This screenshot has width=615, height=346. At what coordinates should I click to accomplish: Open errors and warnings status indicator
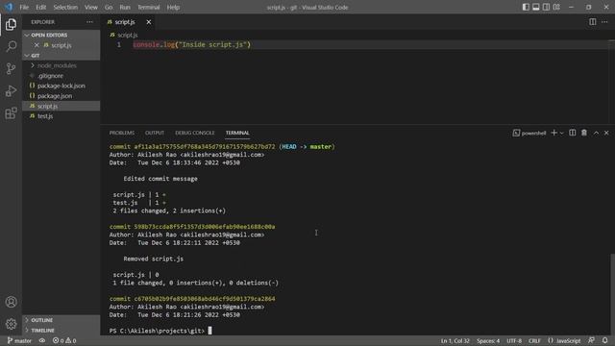[x=64, y=341]
